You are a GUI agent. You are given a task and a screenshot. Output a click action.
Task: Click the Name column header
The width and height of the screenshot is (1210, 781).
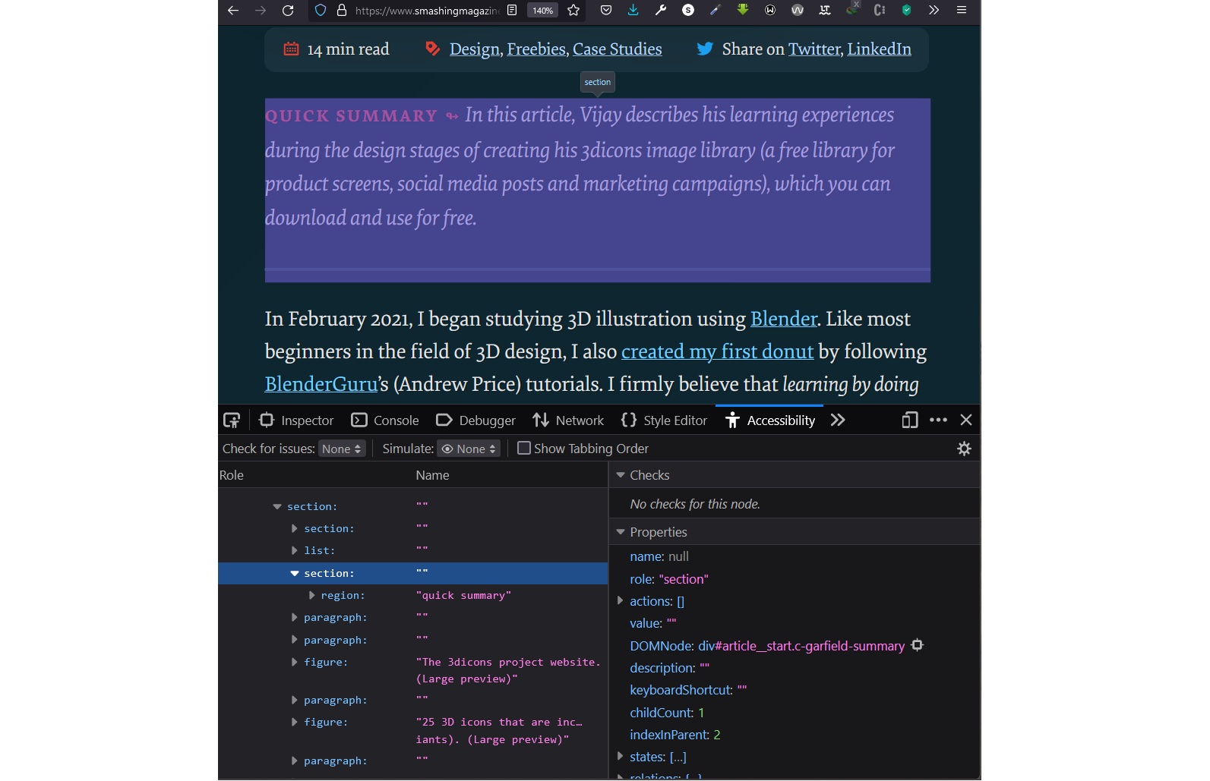[432, 475]
